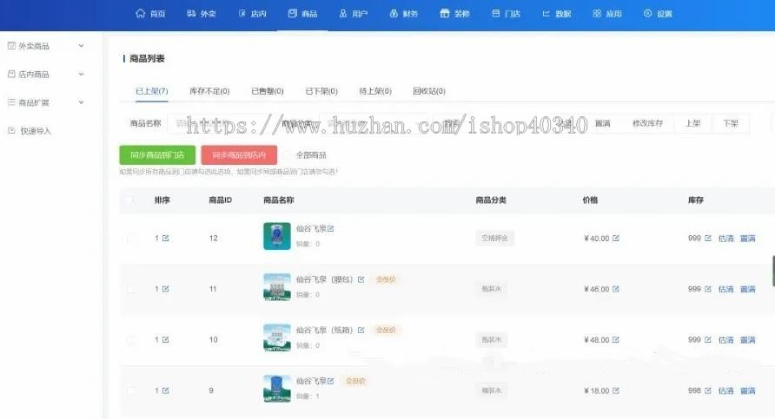Edit name of product ID 9 仙谷飞泉
The height and width of the screenshot is (419, 775).
coord(331,381)
